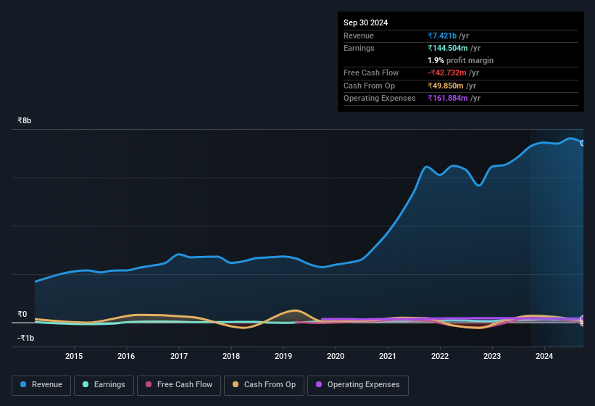Click the purple Operating Expenses endpoint marker
Screen dimensions: 595x406
point(583,318)
